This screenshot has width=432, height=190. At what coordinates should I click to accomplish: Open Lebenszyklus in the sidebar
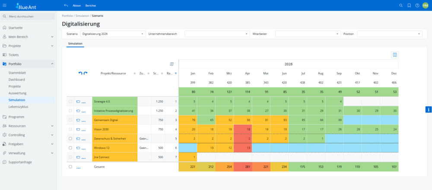[x=19, y=106]
